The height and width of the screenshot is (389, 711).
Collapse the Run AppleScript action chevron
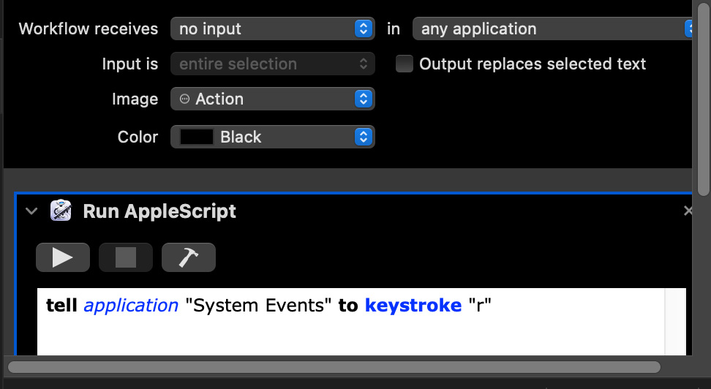[31, 211]
